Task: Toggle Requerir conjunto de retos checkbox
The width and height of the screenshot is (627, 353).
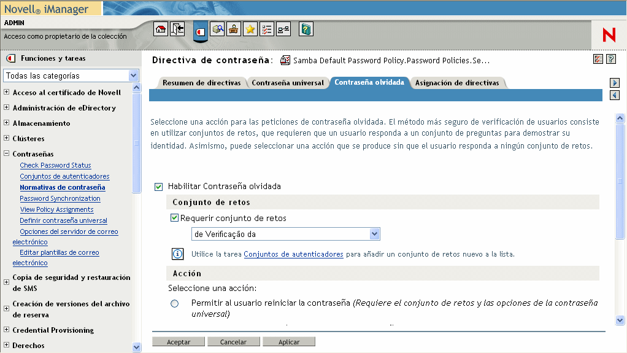Action: coord(174,218)
